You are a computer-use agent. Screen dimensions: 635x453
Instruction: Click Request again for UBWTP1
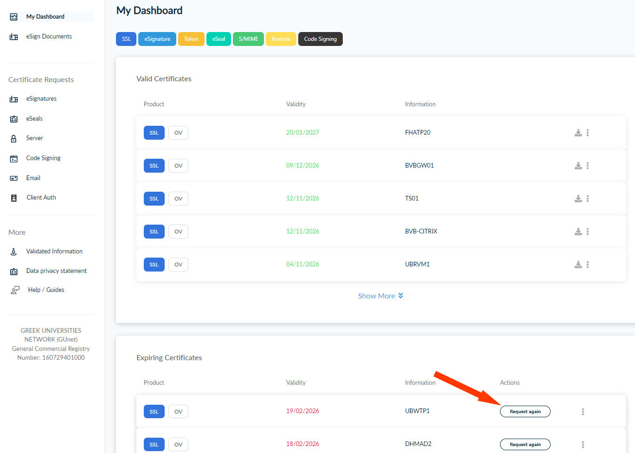pos(525,412)
